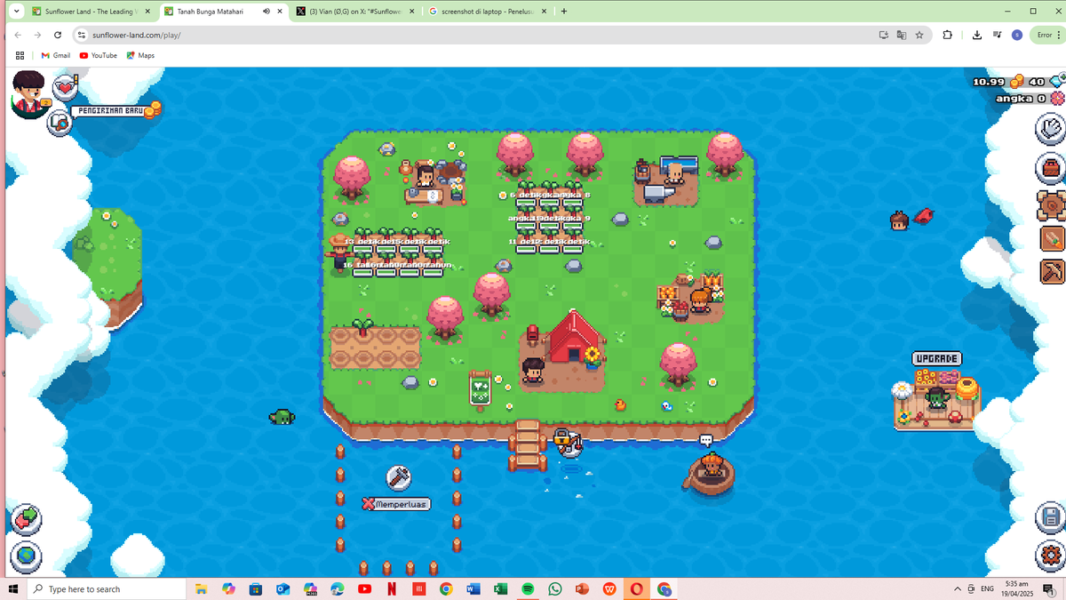1066x600 pixels.
Task: Click the UPGRADE island label
Action: [937, 358]
